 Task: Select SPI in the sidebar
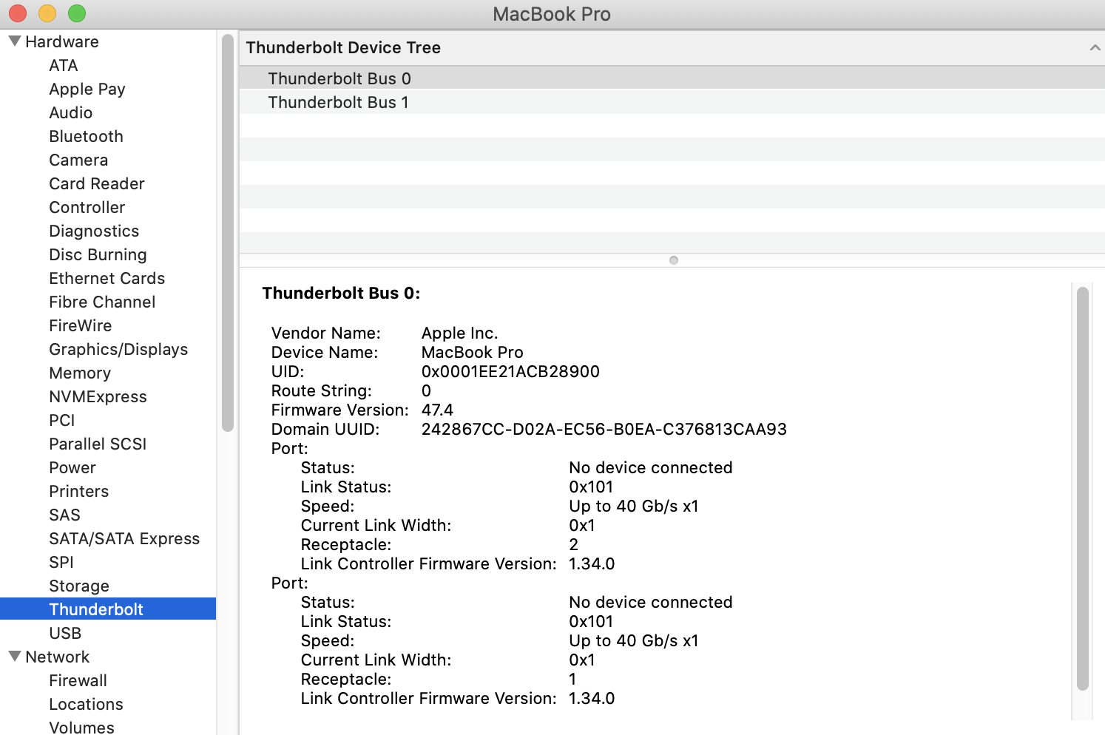point(61,562)
